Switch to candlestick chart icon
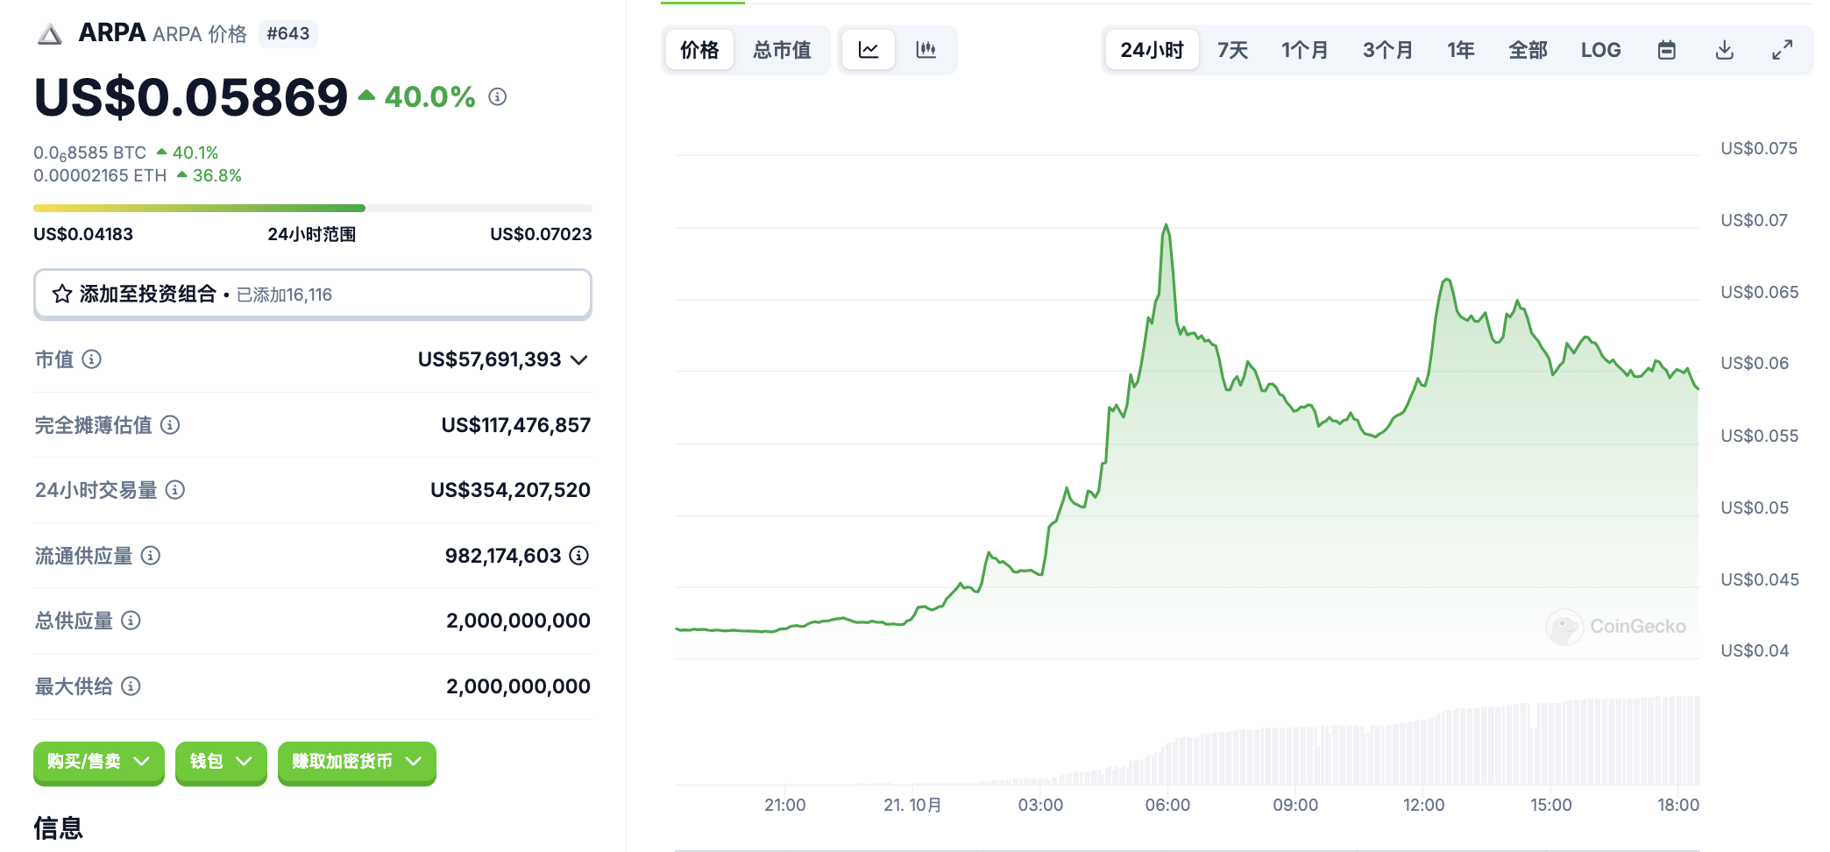The height and width of the screenshot is (852, 1830). 926,50
